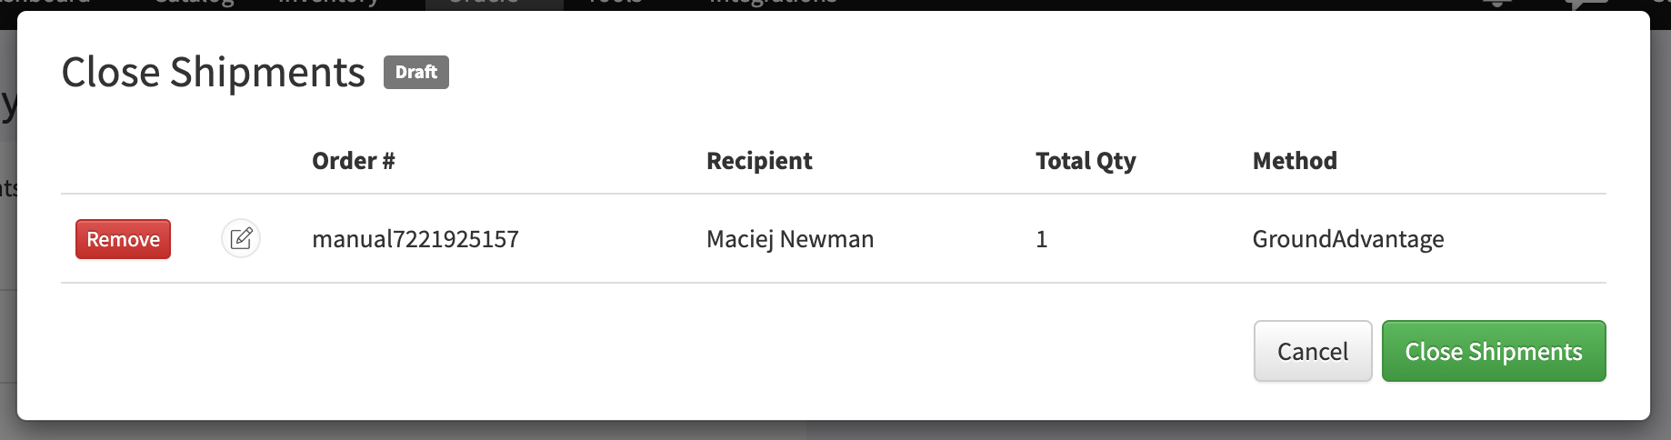Screen dimensions: 1671x440
Task: Click the notification bell icon in top bar
Action: pos(1496,3)
